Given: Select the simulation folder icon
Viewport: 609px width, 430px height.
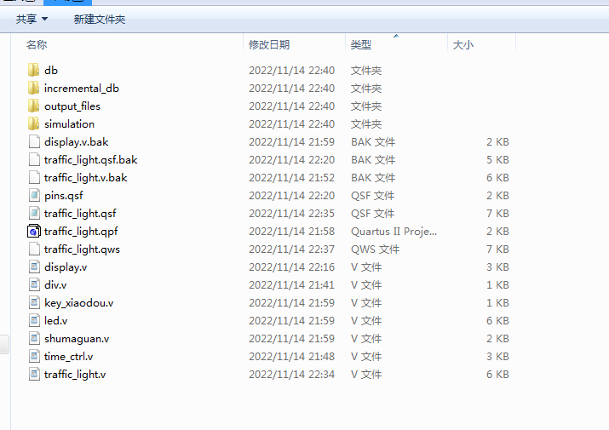Looking at the screenshot, I should pos(33,123).
